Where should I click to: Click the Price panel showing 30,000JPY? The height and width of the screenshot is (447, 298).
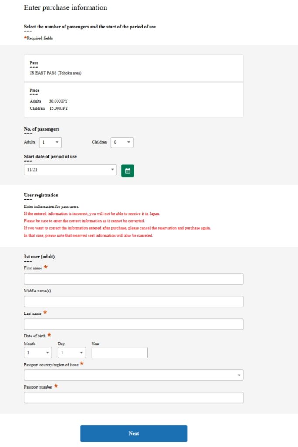coord(133,100)
